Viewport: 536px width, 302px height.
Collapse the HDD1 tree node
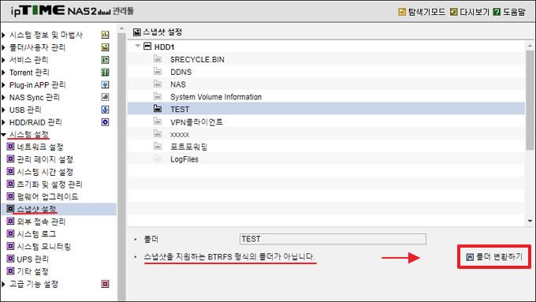(x=138, y=46)
